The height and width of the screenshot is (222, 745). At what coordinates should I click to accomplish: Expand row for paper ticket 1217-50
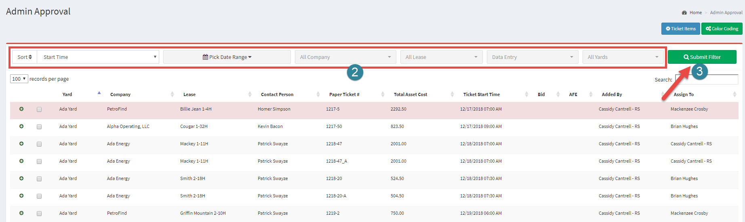[21, 126]
